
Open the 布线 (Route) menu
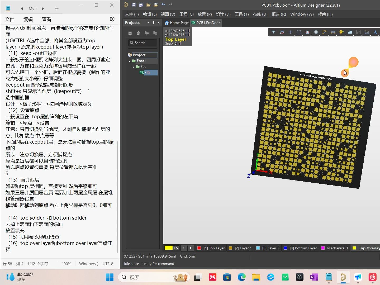point(260,14)
